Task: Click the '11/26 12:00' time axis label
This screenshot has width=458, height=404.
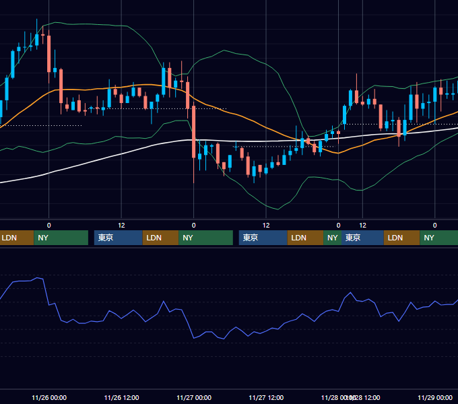Action: coord(121,397)
